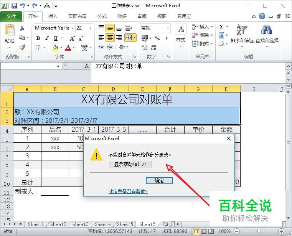Click the Increase Font Size icon
Screen dimensions: 292x236
(x=72, y=38)
